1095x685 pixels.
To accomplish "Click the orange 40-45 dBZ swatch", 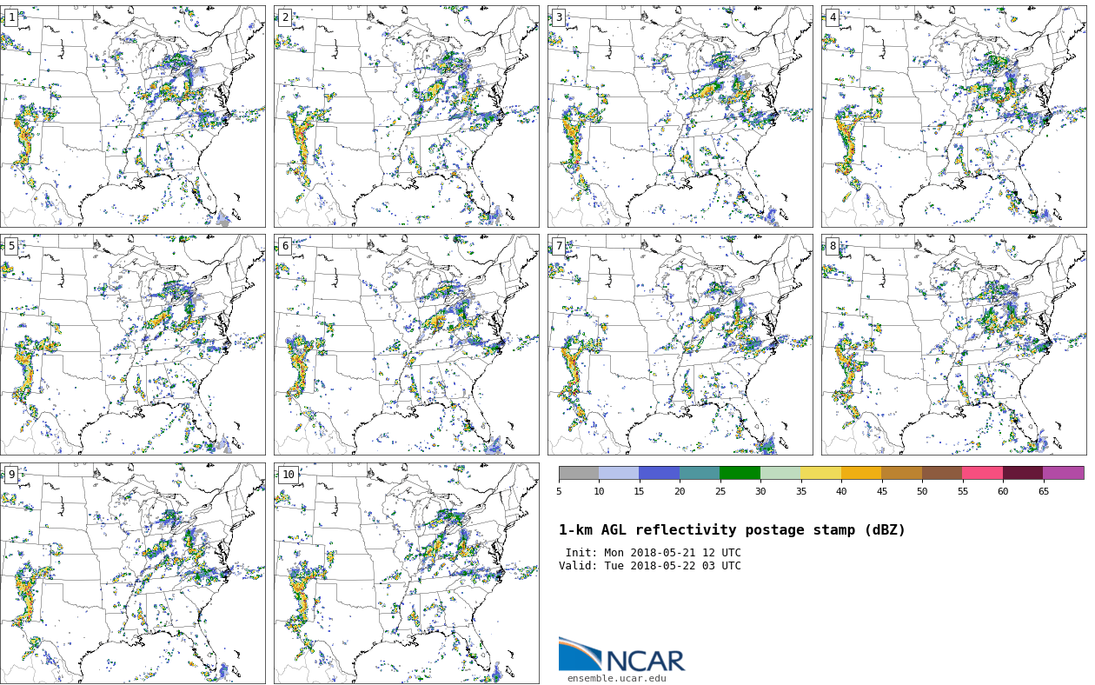I will 861,473.
